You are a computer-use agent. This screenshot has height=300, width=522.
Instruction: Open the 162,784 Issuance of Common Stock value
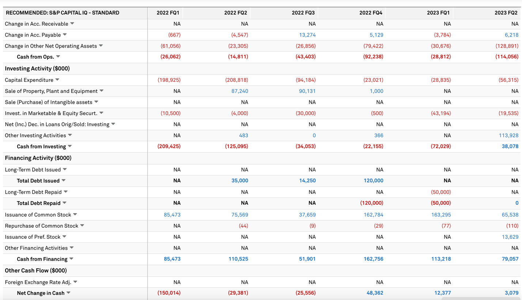(x=373, y=214)
